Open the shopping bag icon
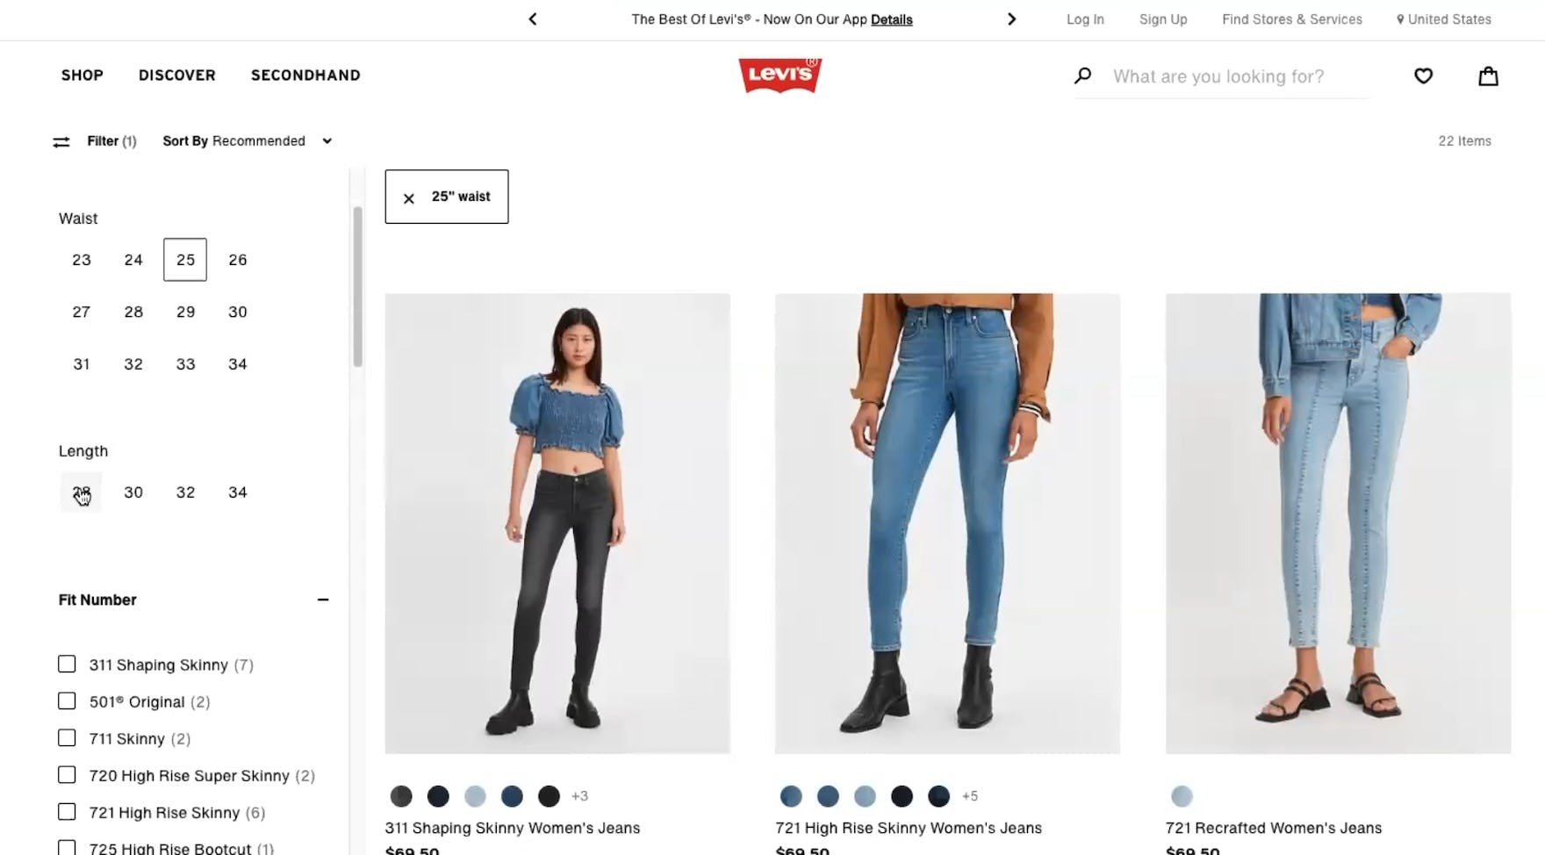The image size is (1545, 855). coord(1488,76)
